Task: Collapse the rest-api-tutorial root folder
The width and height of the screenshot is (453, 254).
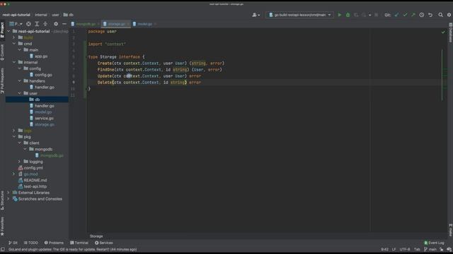Action: 8,31
